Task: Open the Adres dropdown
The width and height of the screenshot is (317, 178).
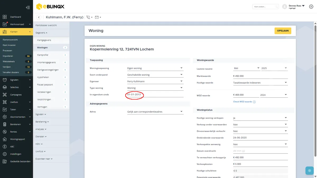Action: 155,112
